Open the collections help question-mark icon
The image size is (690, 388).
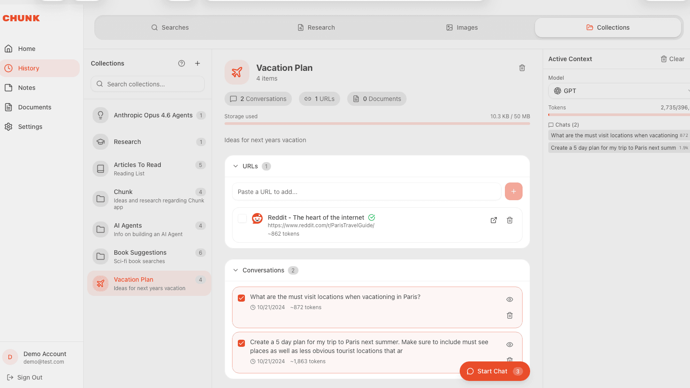182,63
